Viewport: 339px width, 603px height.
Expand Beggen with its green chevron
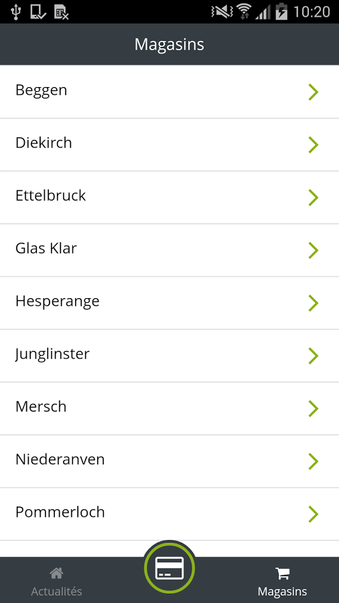tap(314, 92)
